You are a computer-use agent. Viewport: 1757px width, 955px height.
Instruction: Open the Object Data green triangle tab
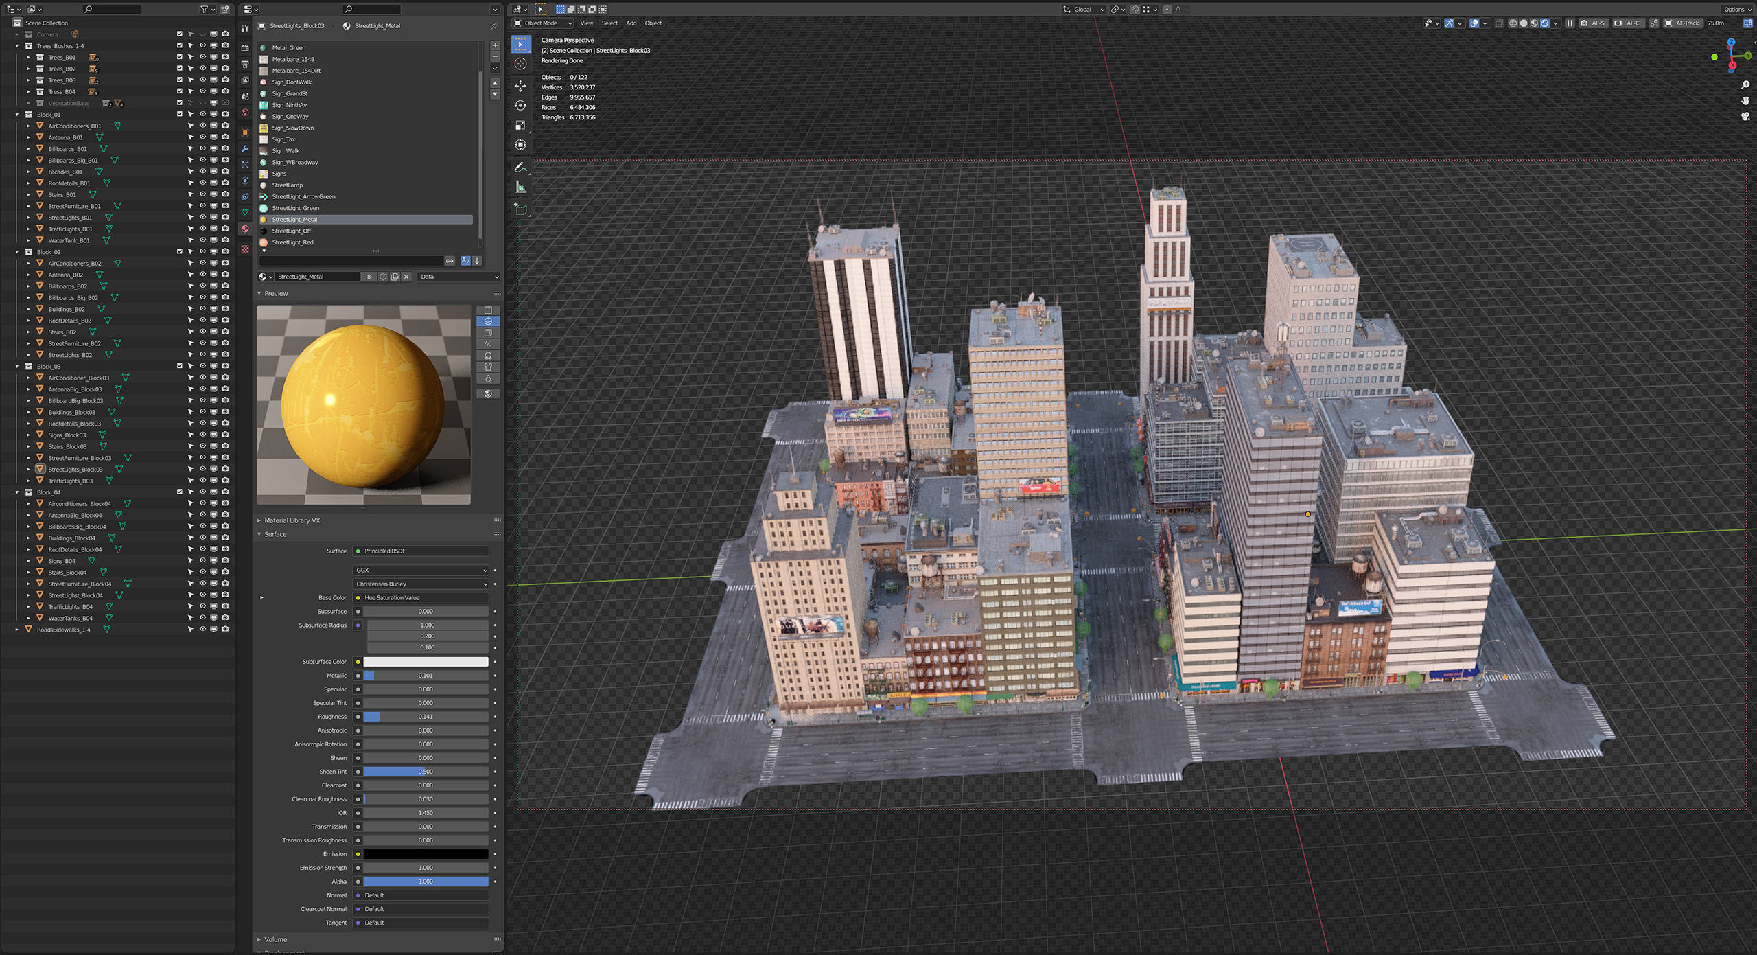[x=245, y=213]
